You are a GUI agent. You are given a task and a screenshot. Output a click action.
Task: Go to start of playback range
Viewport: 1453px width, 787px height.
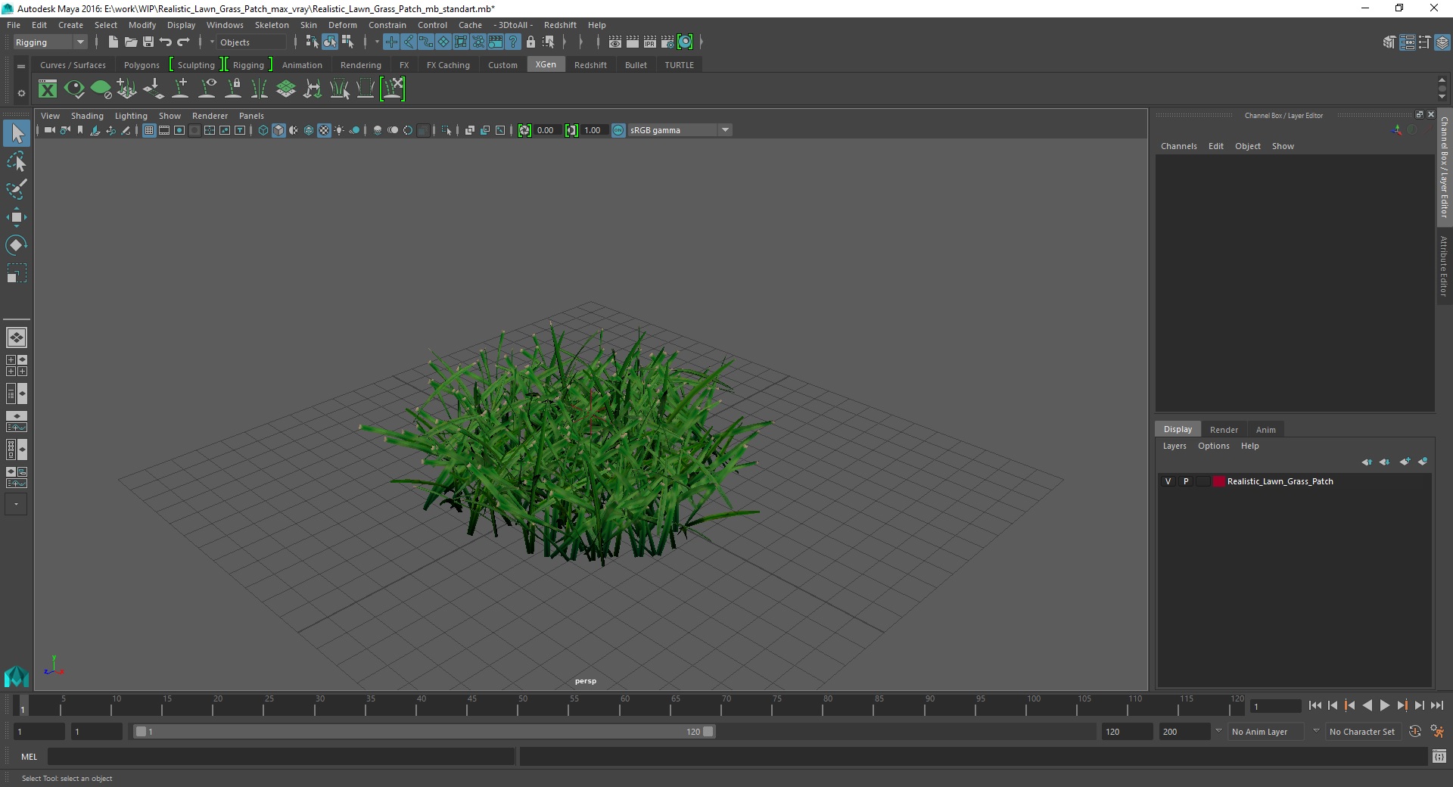pyautogui.click(x=1315, y=705)
